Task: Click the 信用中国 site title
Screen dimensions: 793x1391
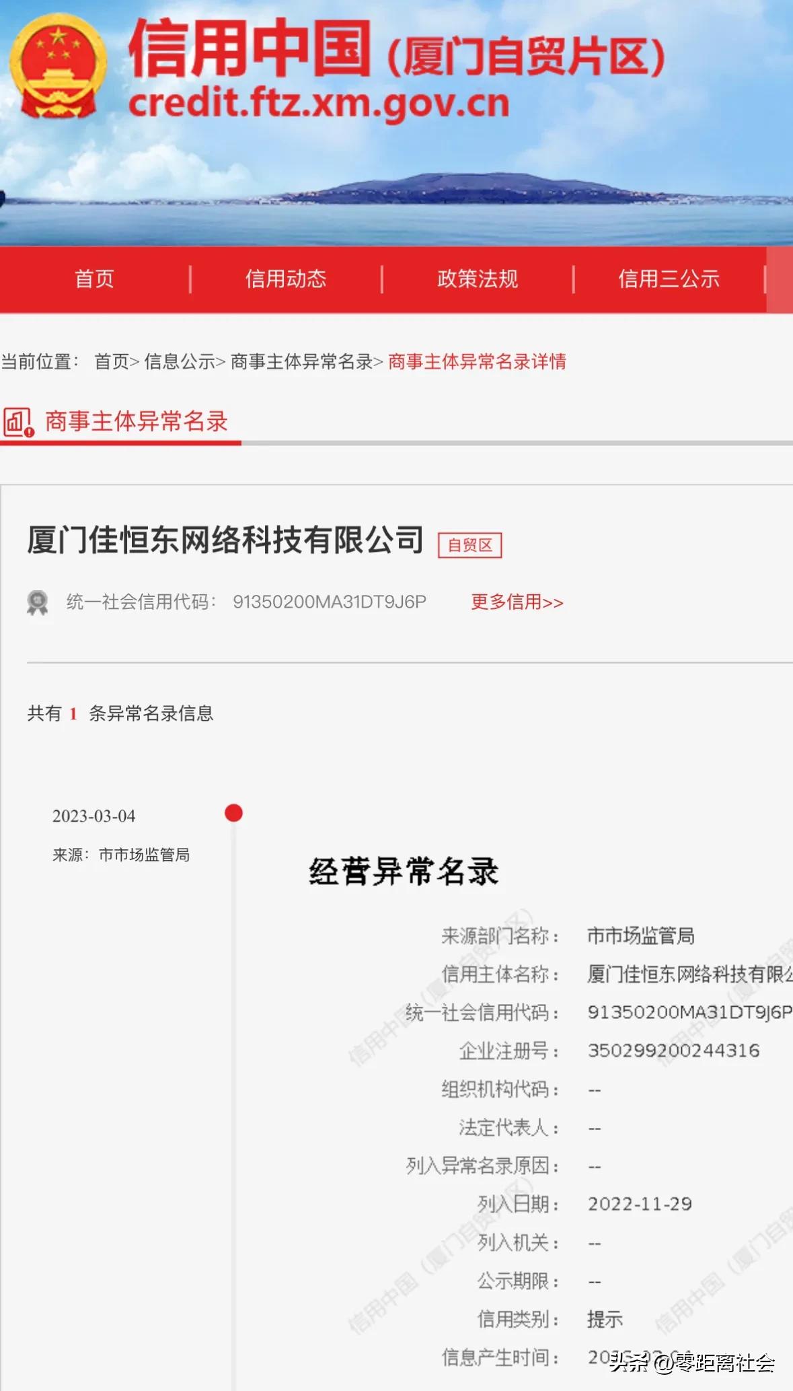Action: click(x=250, y=48)
